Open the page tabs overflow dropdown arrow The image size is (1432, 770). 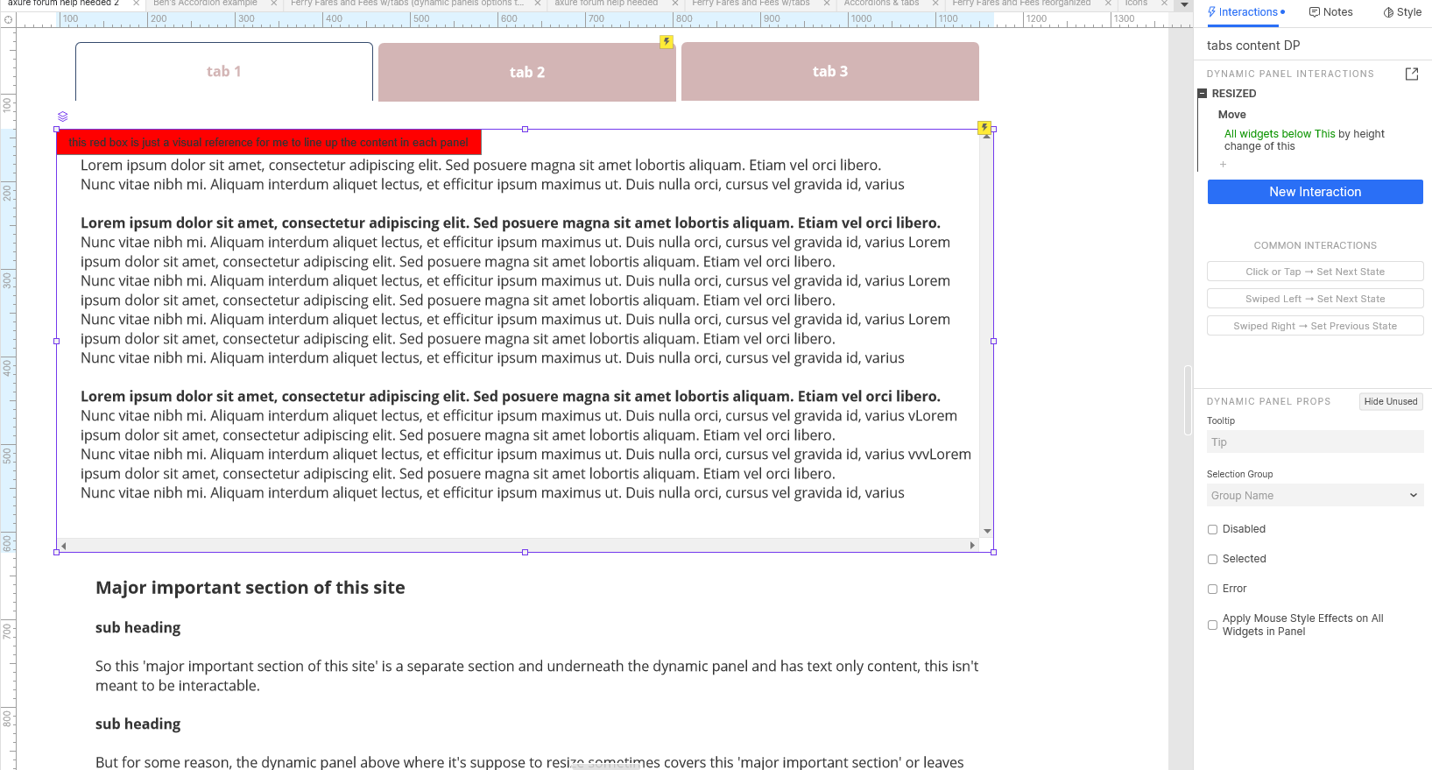coord(1184,4)
